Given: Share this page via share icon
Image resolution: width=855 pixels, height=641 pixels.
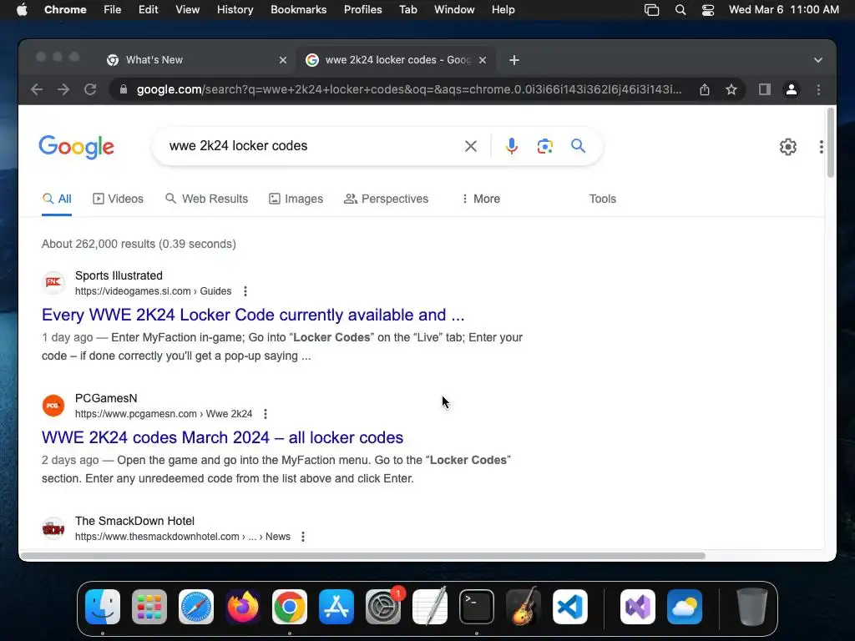Looking at the screenshot, I should click(705, 89).
